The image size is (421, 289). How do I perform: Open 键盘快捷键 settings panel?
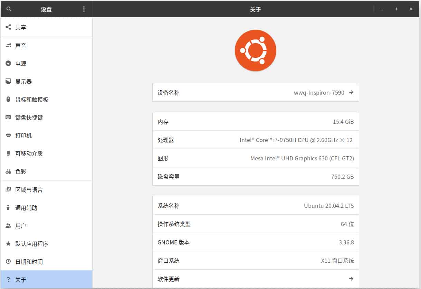coord(29,118)
